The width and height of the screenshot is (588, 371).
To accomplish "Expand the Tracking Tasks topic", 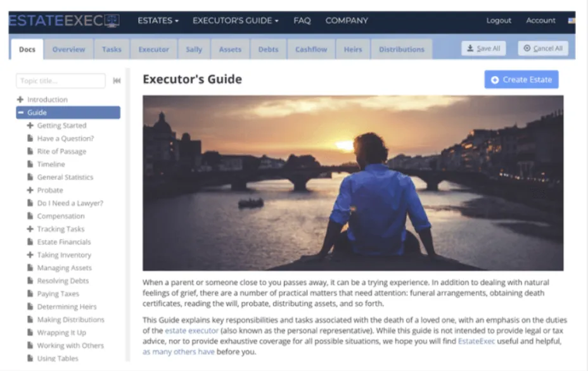I will coord(30,229).
